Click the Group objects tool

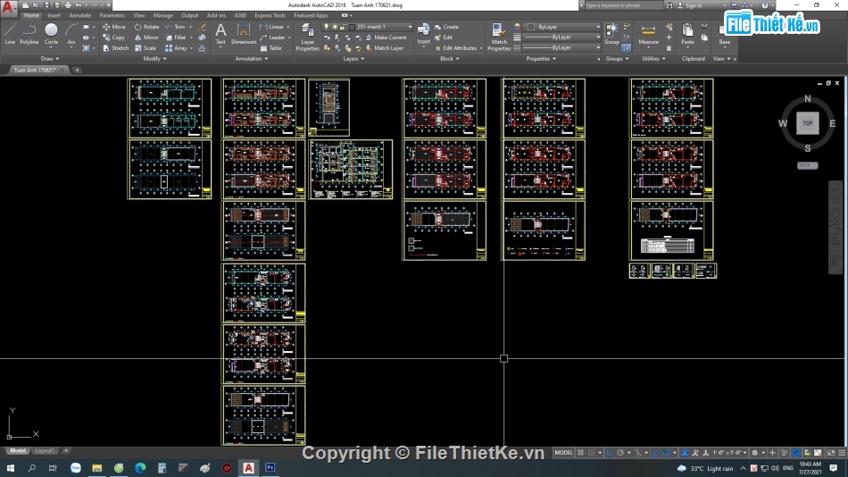click(x=611, y=34)
